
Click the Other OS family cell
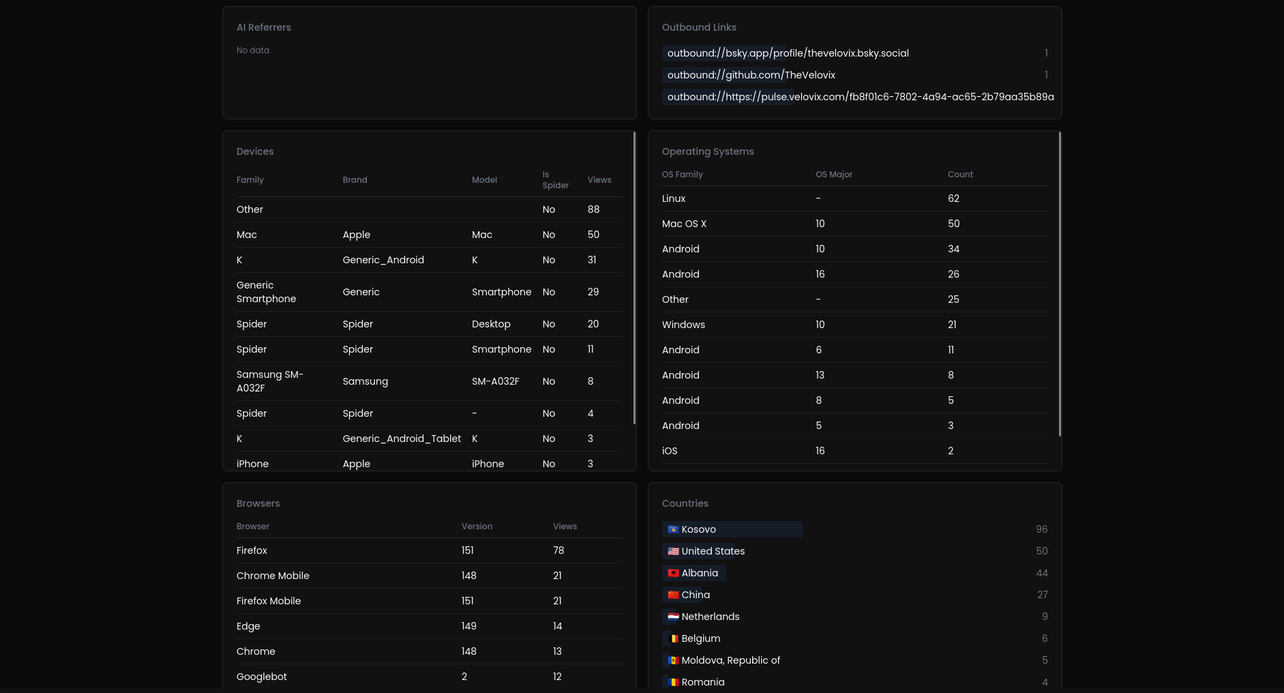click(x=675, y=299)
